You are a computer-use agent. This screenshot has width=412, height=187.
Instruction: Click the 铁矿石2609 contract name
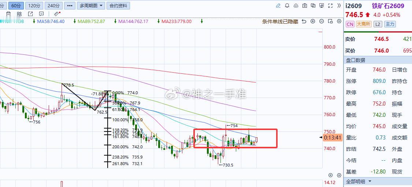point(388,6)
